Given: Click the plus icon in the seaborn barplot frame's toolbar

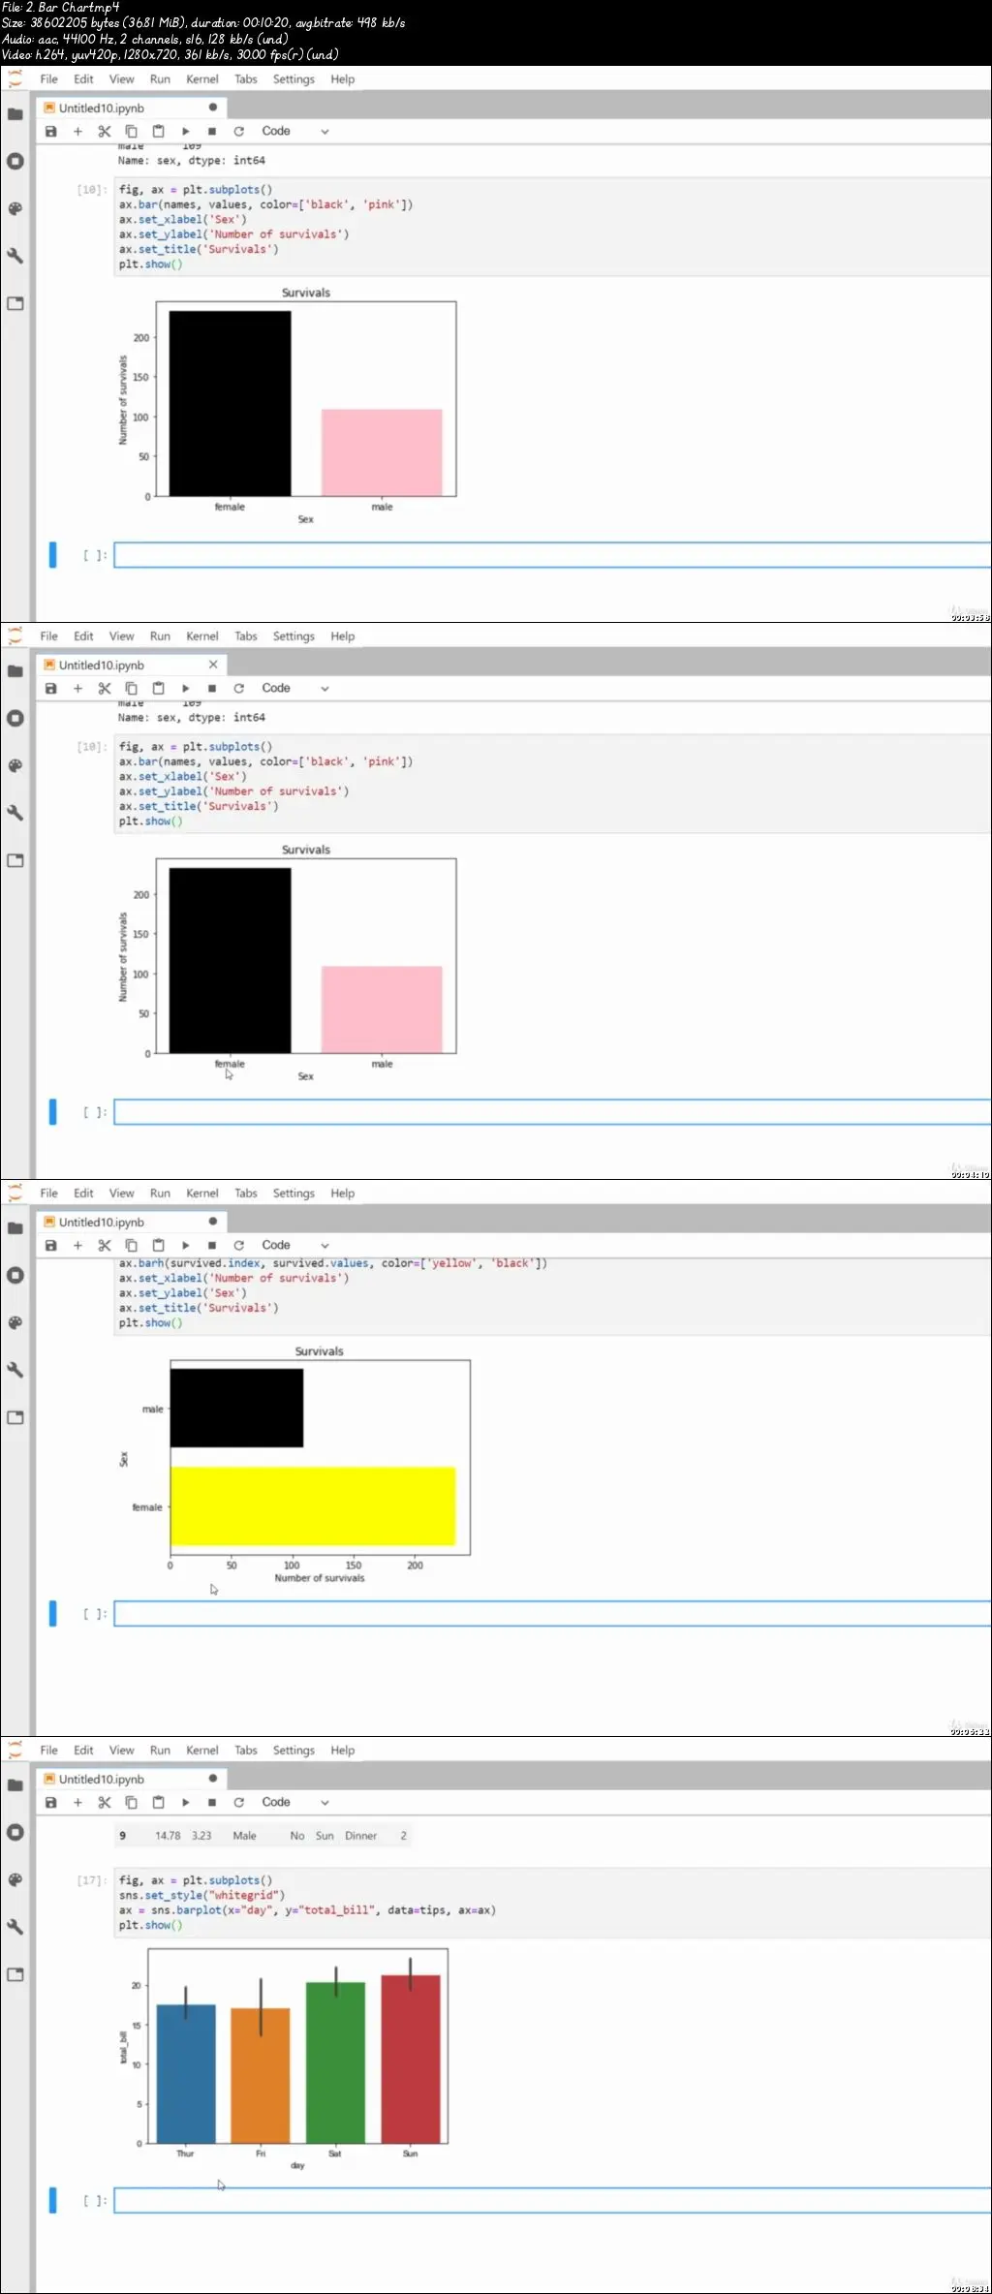Looking at the screenshot, I should [77, 1802].
